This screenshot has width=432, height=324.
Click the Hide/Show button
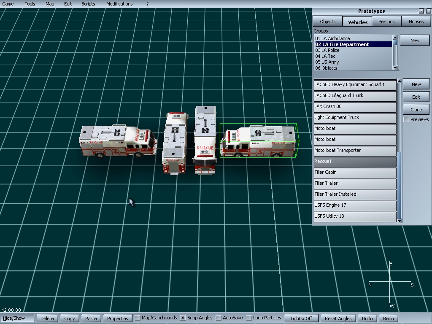tap(17, 318)
